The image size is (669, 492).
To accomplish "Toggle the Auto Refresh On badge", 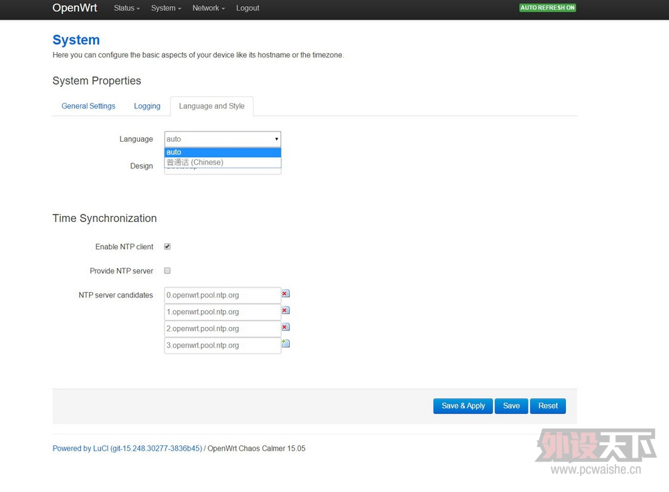I will coord(547,7).
